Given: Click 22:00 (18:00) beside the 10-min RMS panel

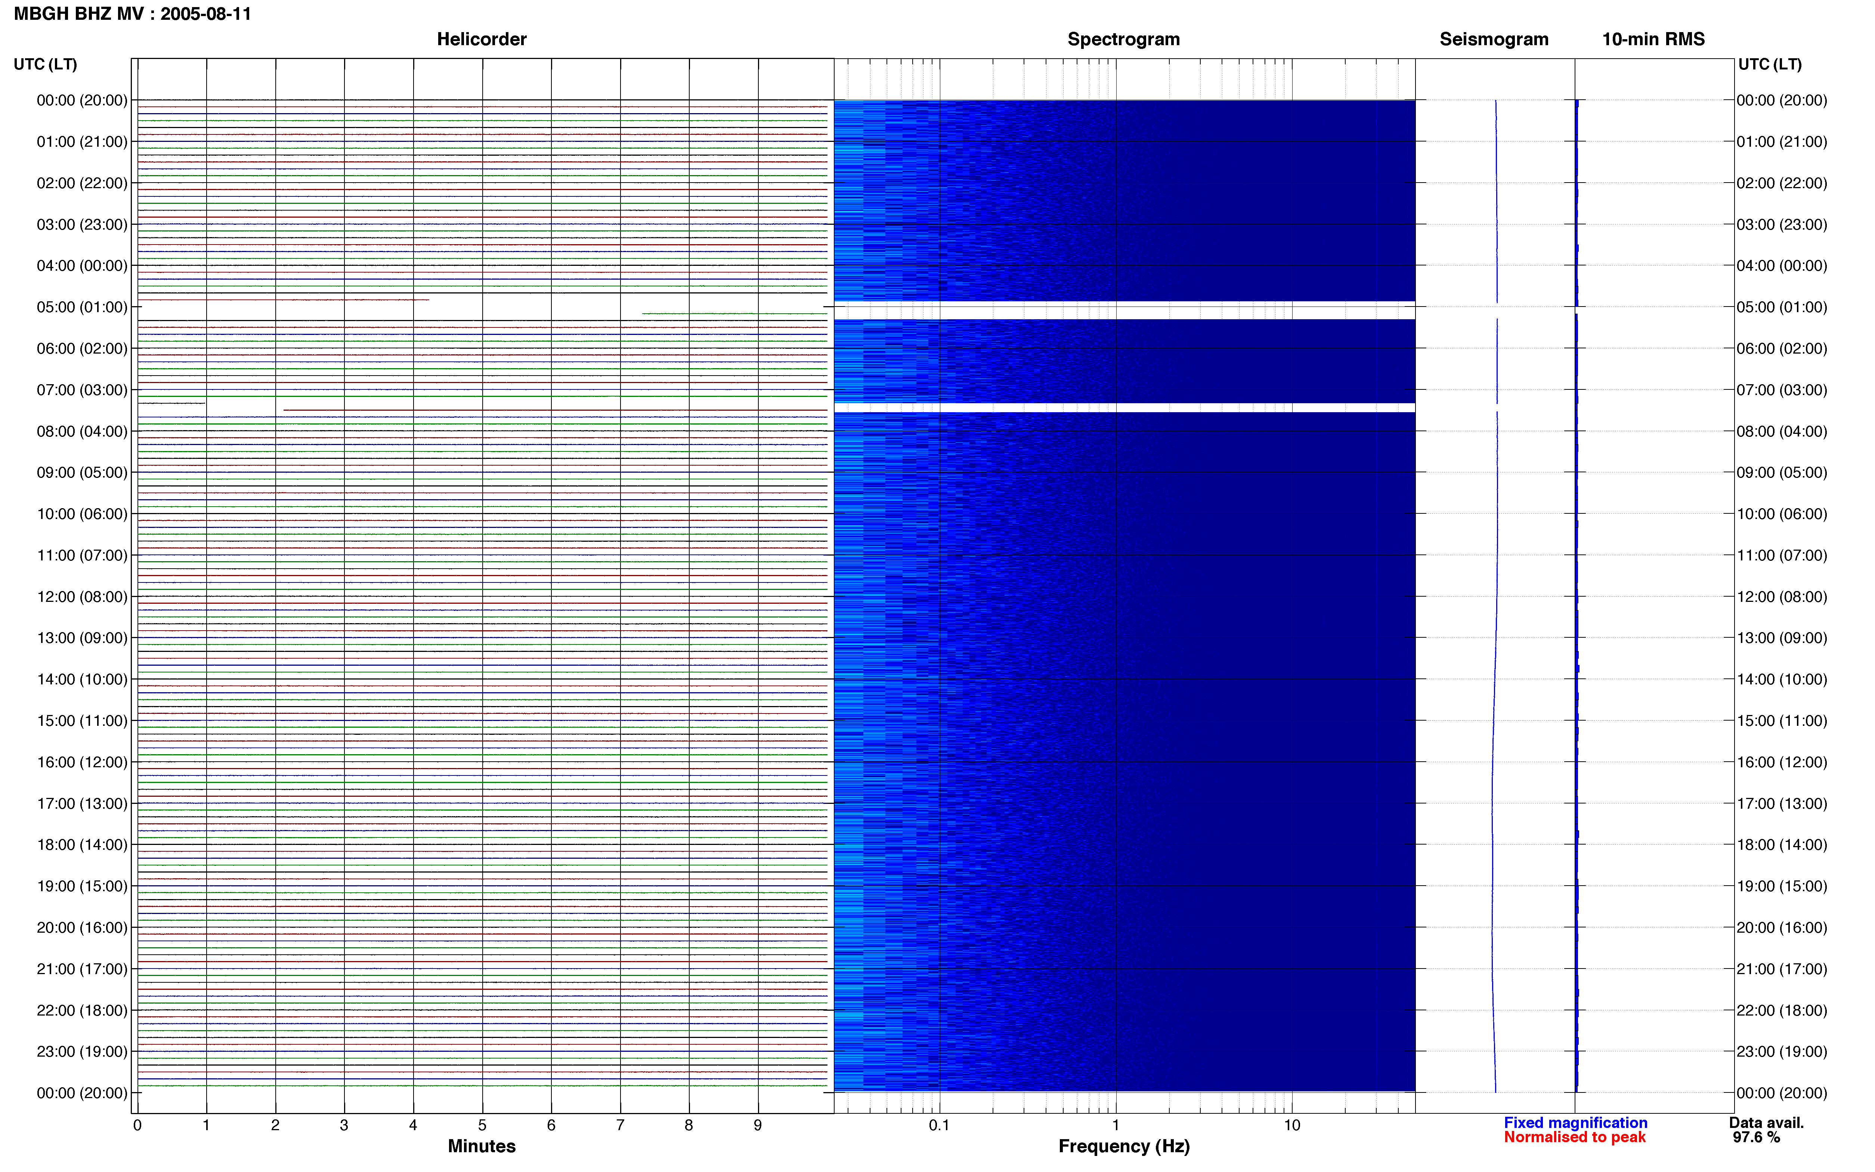Looking at the screenshot, I should pos(1782,1010).
